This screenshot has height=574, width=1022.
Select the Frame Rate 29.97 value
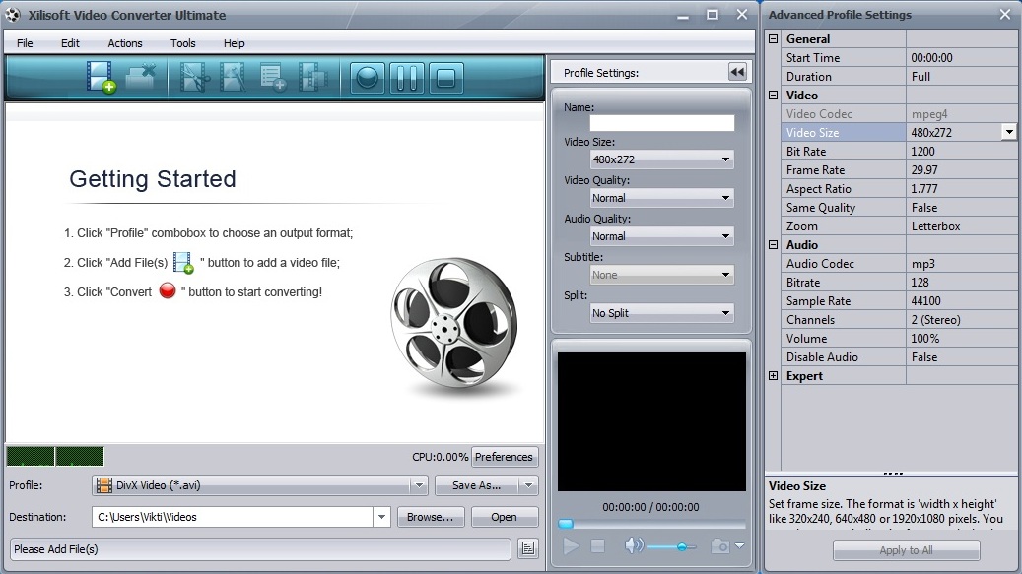tap(961, 170)
